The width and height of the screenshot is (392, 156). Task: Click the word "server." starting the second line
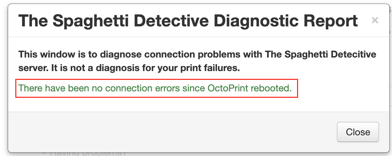click(32, 68)
